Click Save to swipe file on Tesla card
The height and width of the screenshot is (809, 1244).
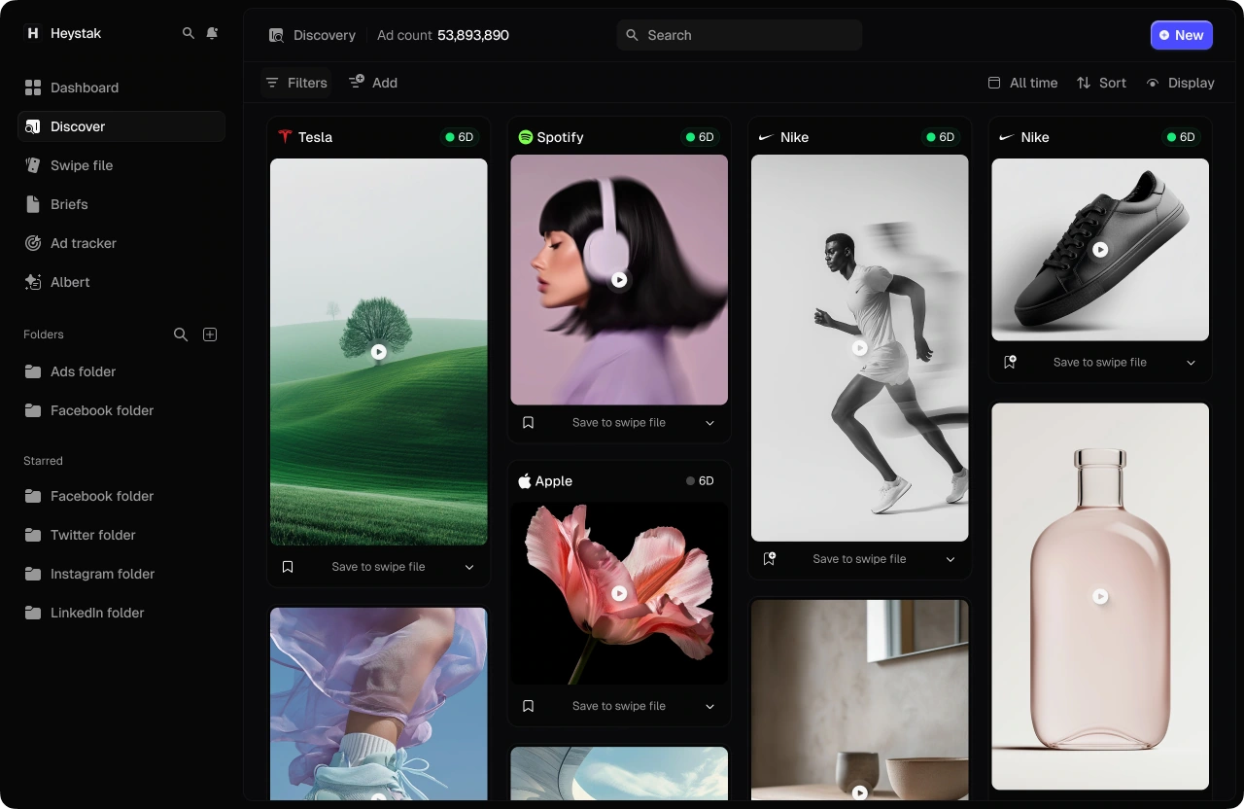click(x=378, y=567)
